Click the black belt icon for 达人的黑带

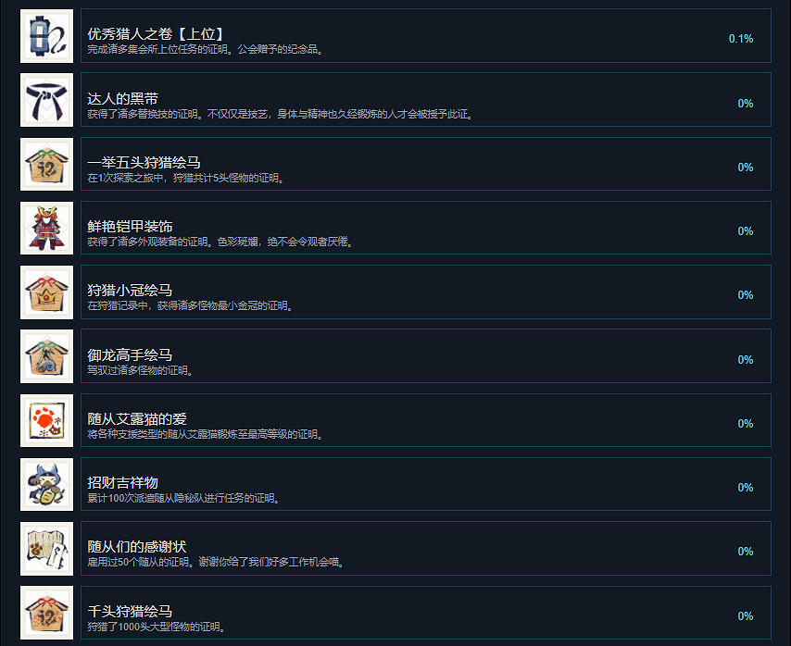[46, 100]
